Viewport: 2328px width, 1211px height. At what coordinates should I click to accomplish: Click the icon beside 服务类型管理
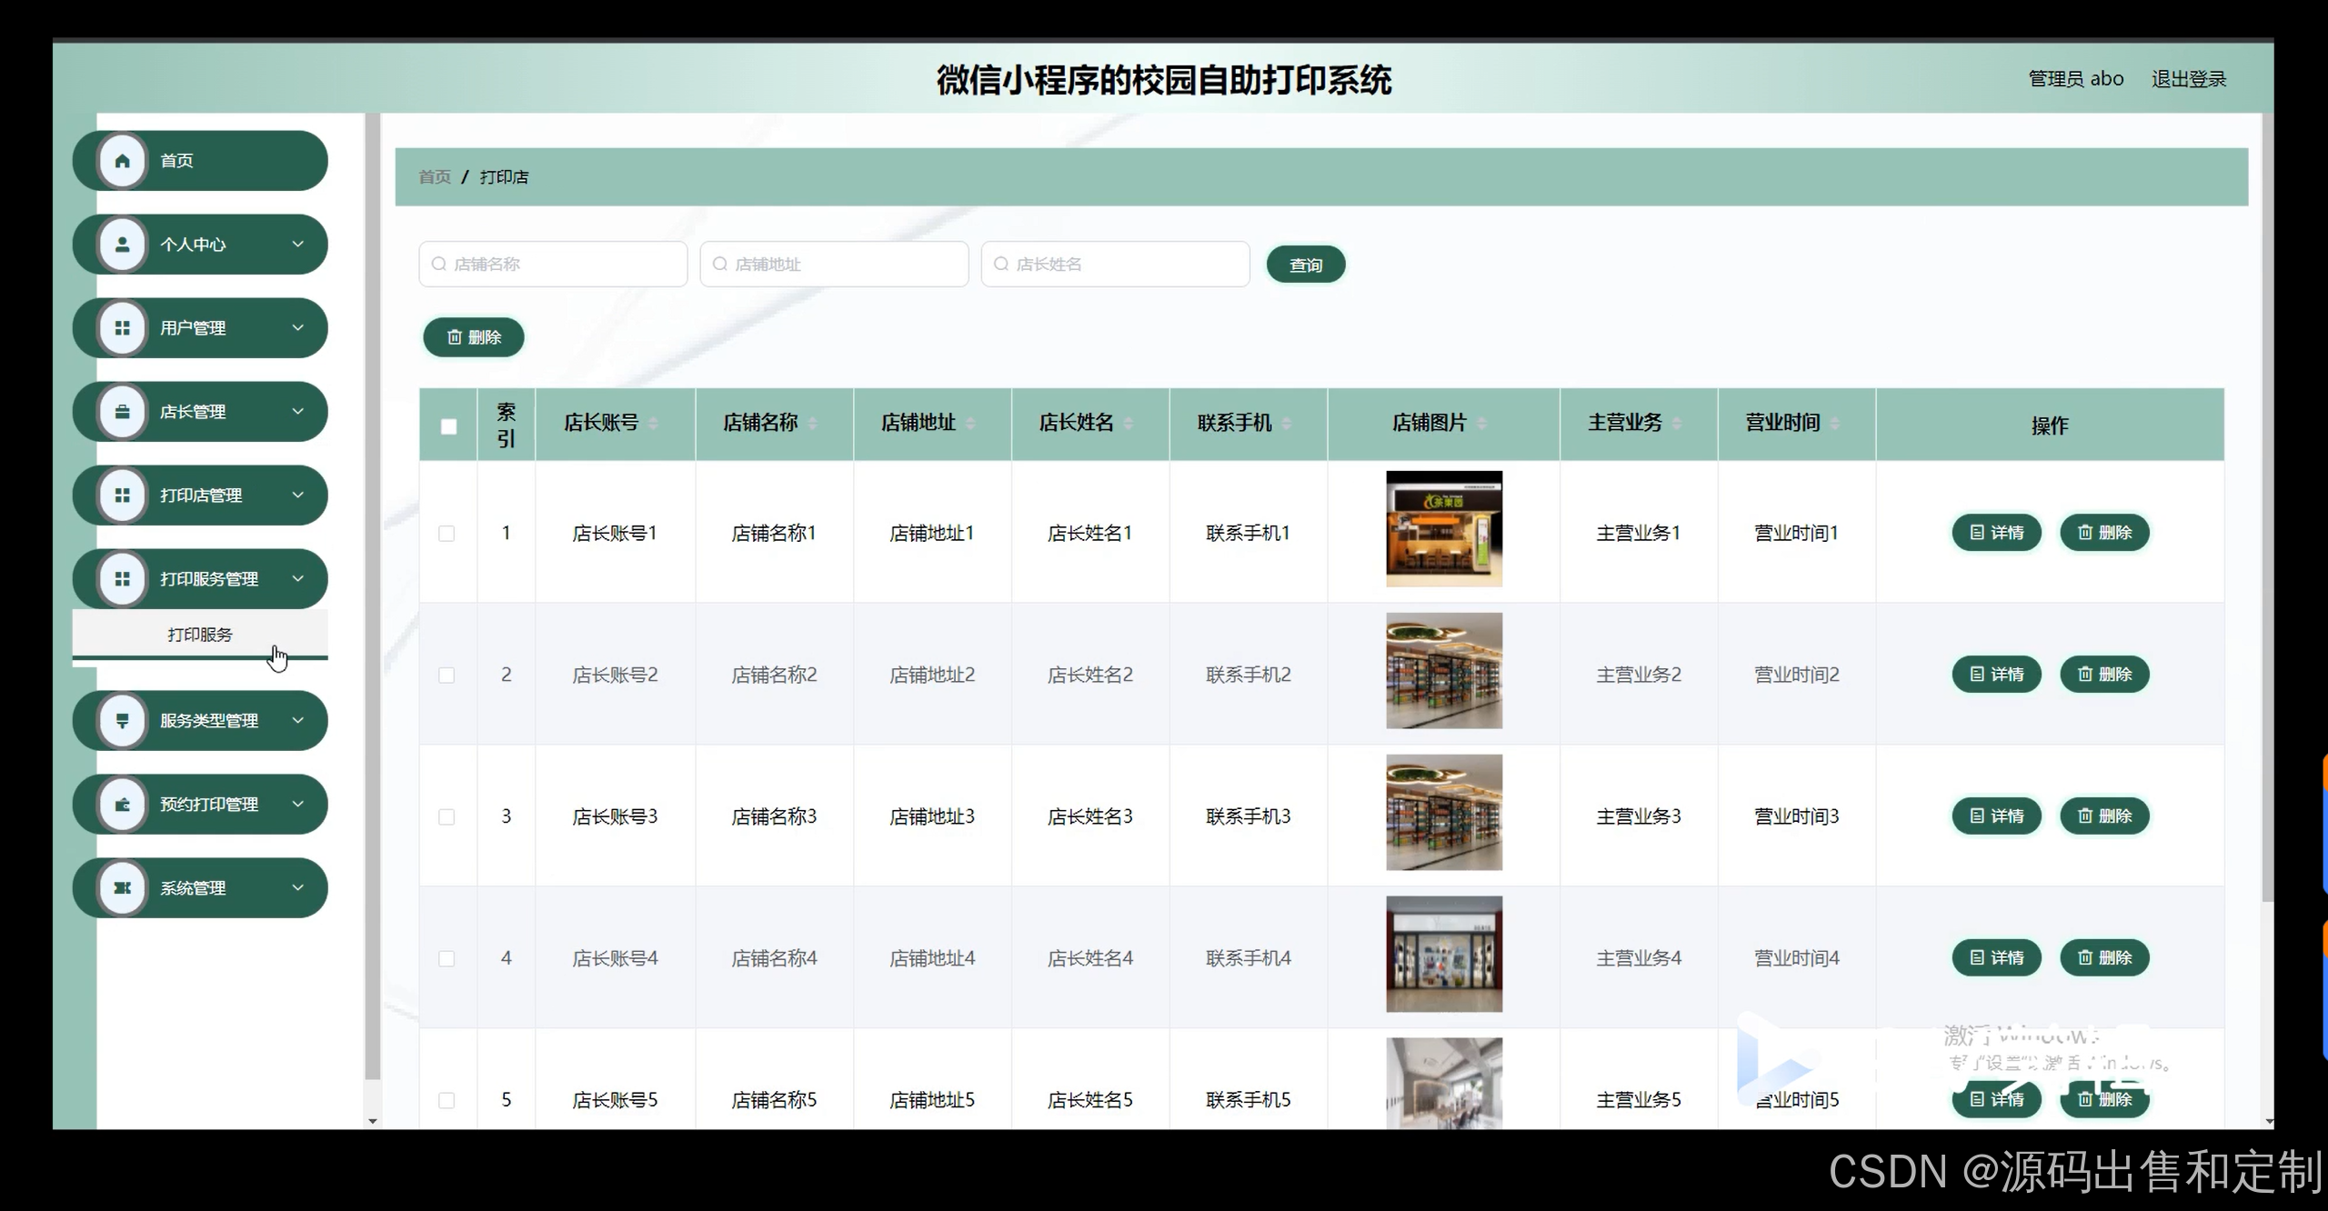(123, 721)
